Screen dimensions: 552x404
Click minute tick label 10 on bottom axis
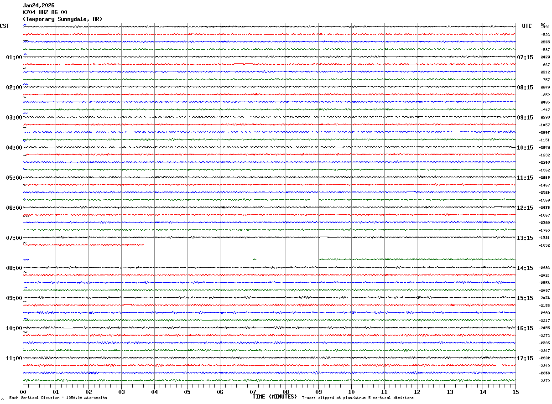click(351, 392)
